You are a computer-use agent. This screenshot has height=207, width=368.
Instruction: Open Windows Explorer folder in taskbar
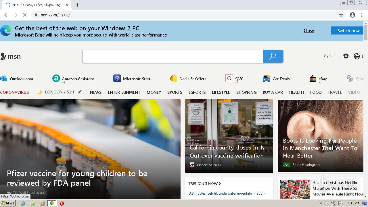pyautogui.click(x=32, y=203)
